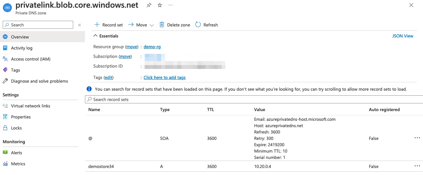
Task: Open the Overview page
Action: pos(42,37)
